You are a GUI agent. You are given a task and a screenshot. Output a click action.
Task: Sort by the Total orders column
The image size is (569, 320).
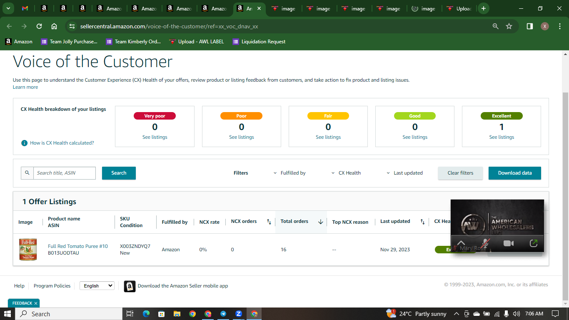(x=321, y=222)
